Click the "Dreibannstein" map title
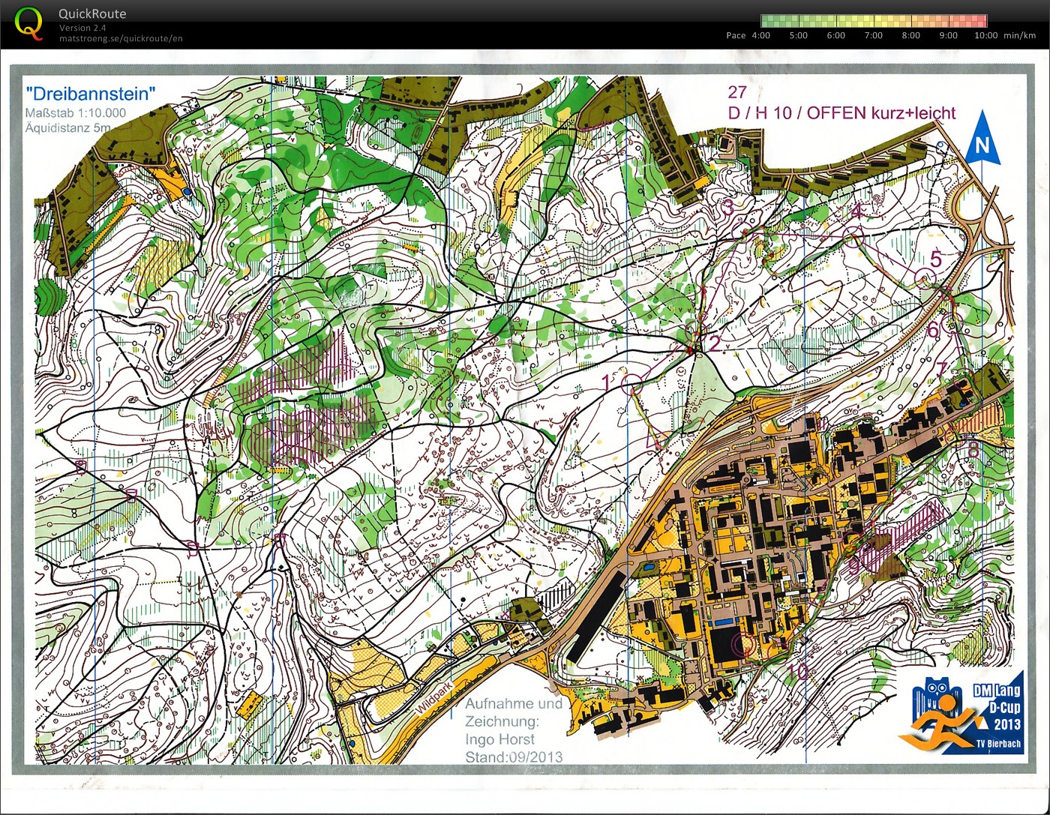Viewport: 1050px width, 815px height. coord(90,94)
